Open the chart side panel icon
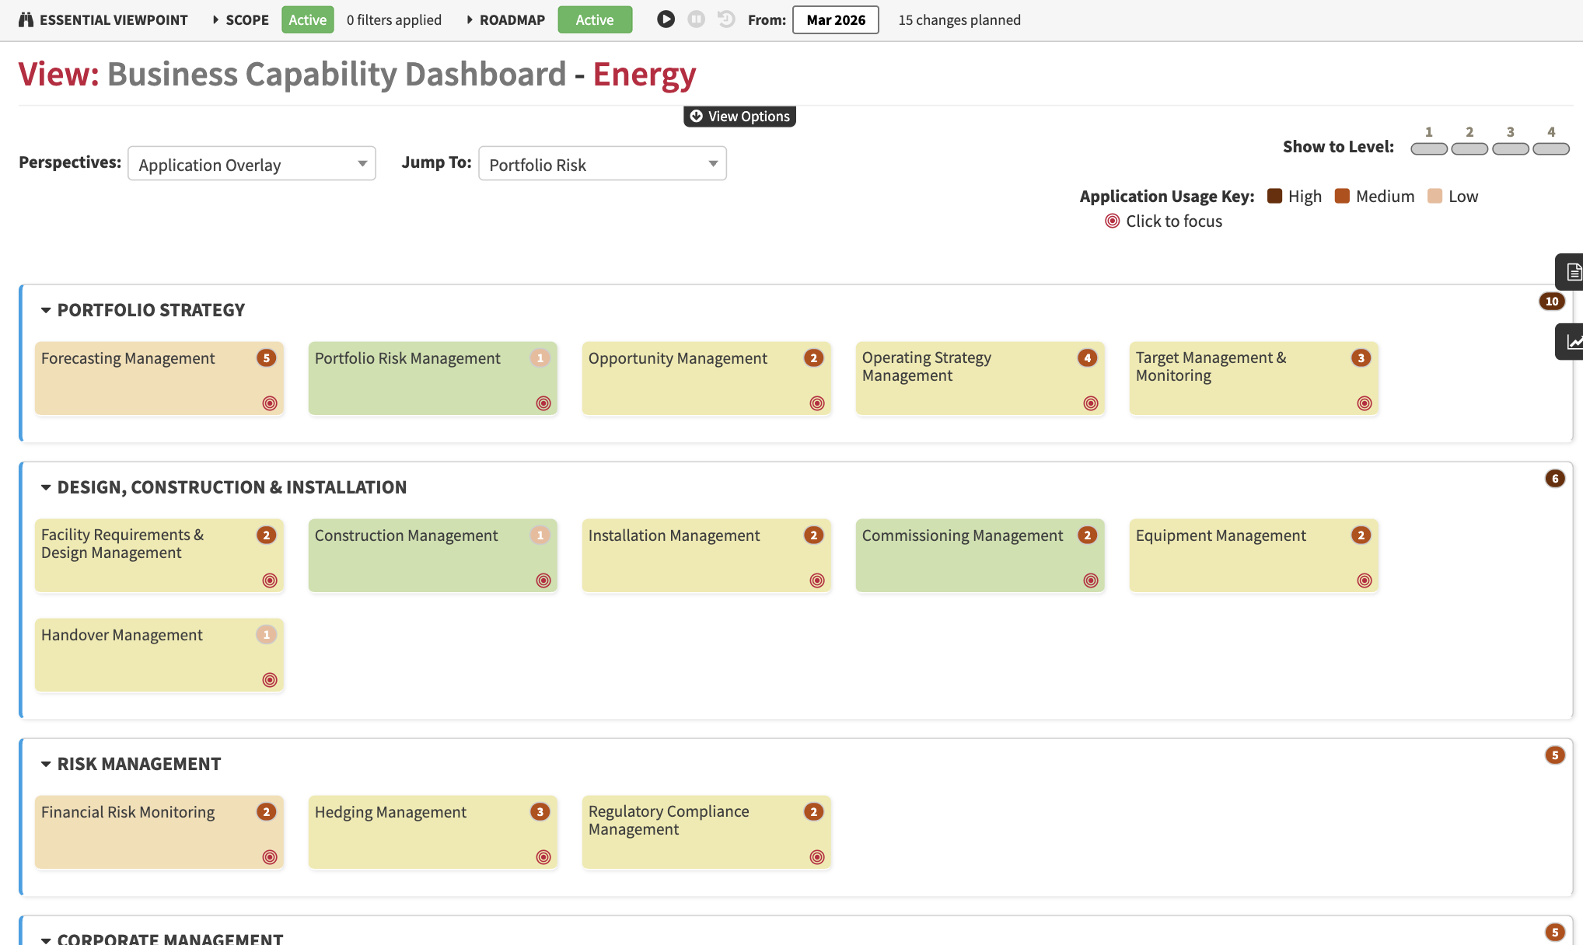Viewport: 1583px width, 945px height. [x=1572, y=342]
